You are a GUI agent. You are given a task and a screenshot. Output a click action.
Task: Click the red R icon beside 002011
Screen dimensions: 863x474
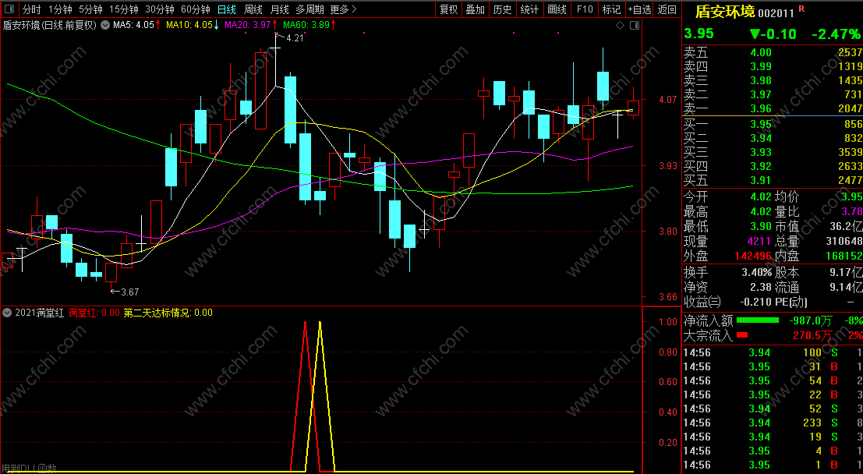801,9
